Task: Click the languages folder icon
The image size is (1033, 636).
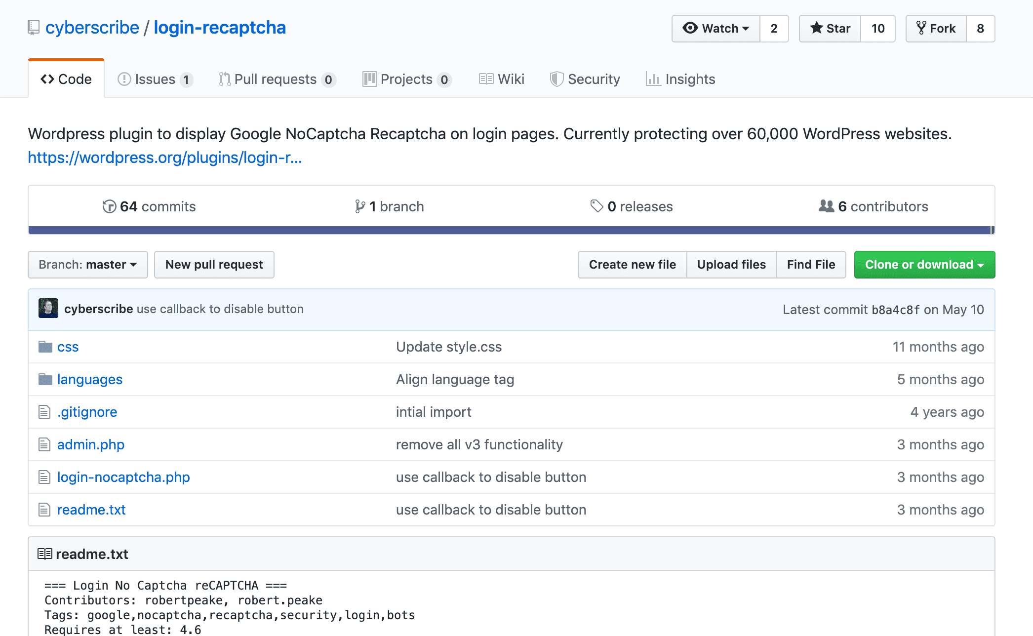Action: (x=45, y=379)
